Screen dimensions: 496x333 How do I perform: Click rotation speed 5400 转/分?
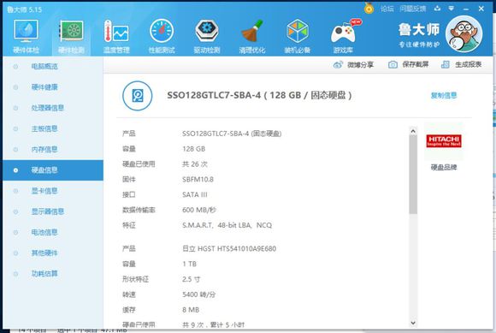pyautogui.click(x=198, y=294)
